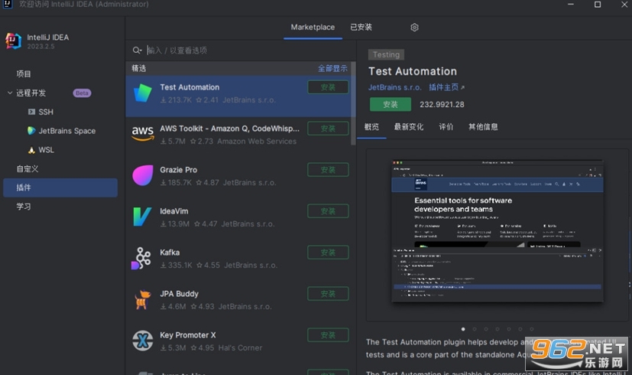Click 安装 for Grazie Pro
The image size is (632, 375).
(x=328, y=170)
